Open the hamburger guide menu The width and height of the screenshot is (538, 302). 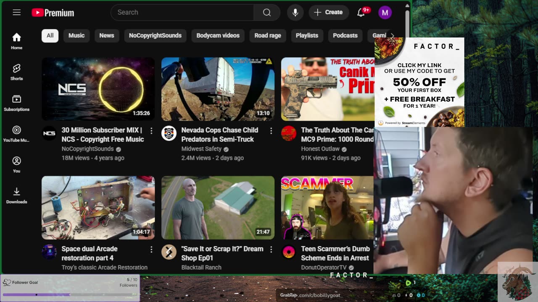pos(16,12)
